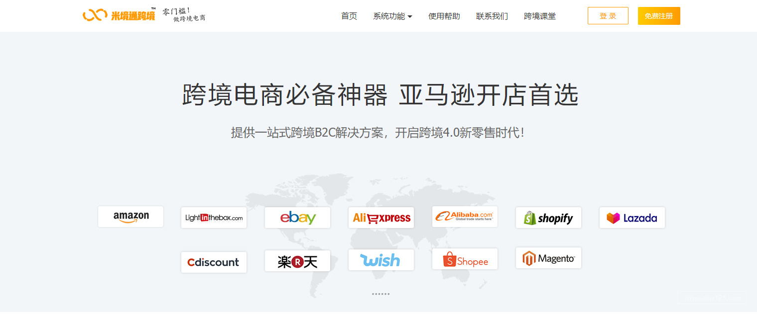Image resolution: width=757 pixels, height=314 pixels.
Task: Click the 米境通跨境 site logo
Action: coord(119,14)
